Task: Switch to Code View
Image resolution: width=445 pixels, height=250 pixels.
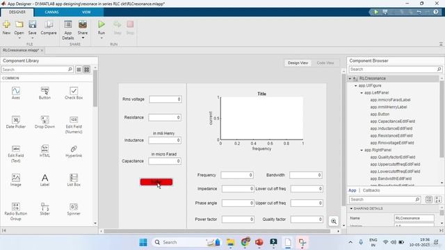Action: click(x=325, y=63)
